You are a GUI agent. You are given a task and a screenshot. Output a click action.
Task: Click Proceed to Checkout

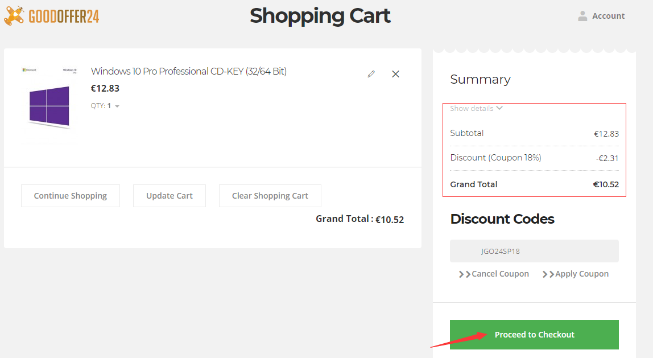[534, 335]
